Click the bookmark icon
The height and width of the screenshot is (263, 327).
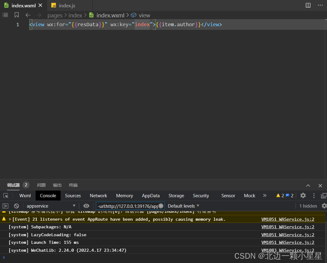pyautogui.click(x=17, y=15)
